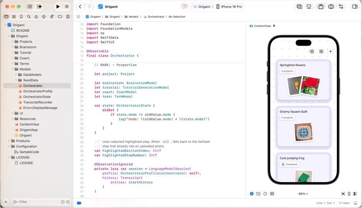This screenshot has height=208, width=362.
Task: Select the Origami scheme in toolbar
Action: pyautogui.click(x=202, y=7)
